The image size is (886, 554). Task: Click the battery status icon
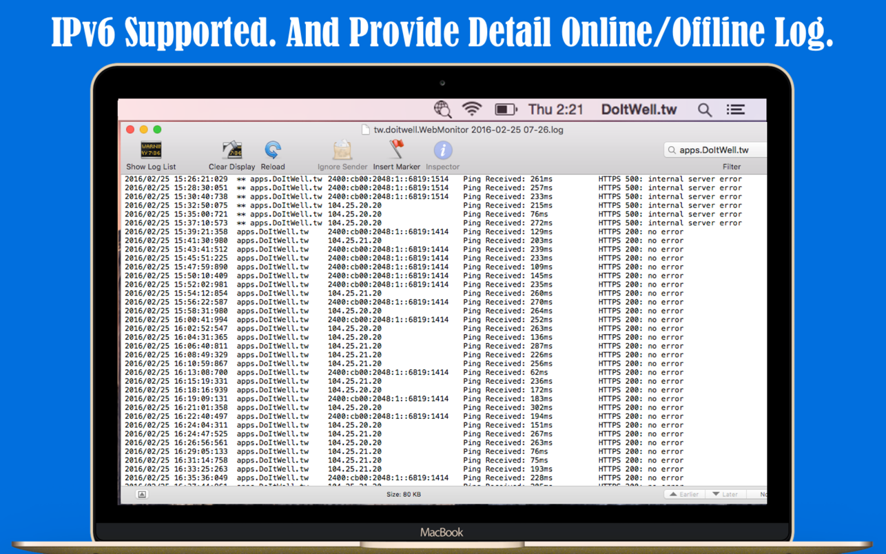[x=505, y=110]
